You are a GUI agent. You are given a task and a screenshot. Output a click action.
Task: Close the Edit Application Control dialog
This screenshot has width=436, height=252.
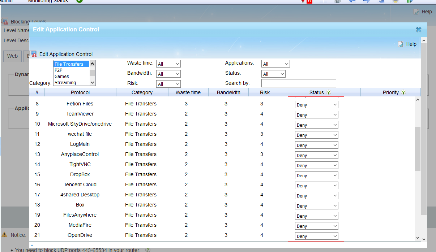coord(418,30)
